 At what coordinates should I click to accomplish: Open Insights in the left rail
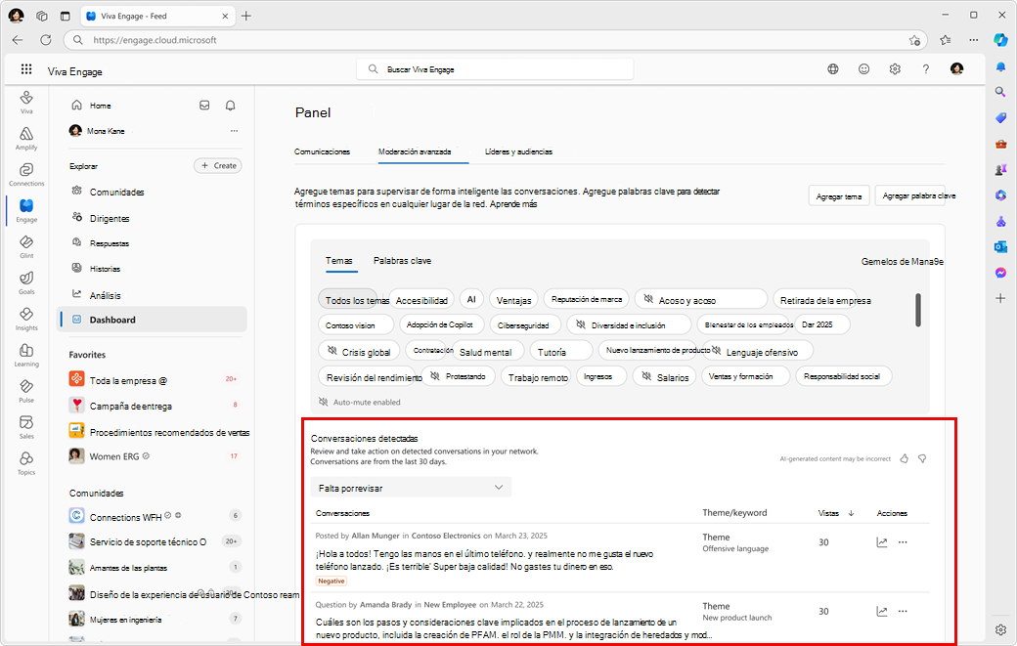coord(26,319)
